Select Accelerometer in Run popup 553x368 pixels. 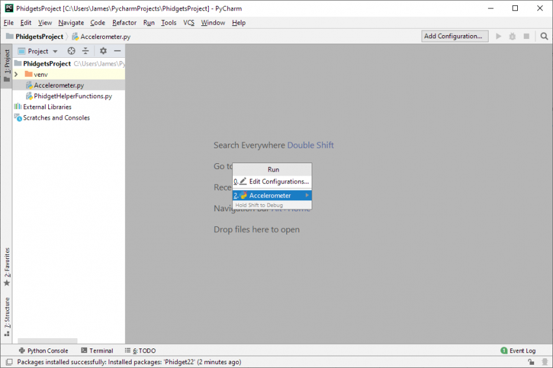point(272,195)
